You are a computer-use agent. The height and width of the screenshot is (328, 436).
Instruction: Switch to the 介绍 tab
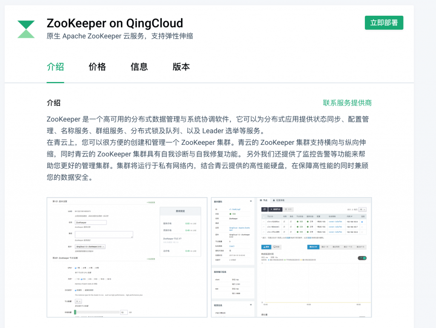[55, 67]
